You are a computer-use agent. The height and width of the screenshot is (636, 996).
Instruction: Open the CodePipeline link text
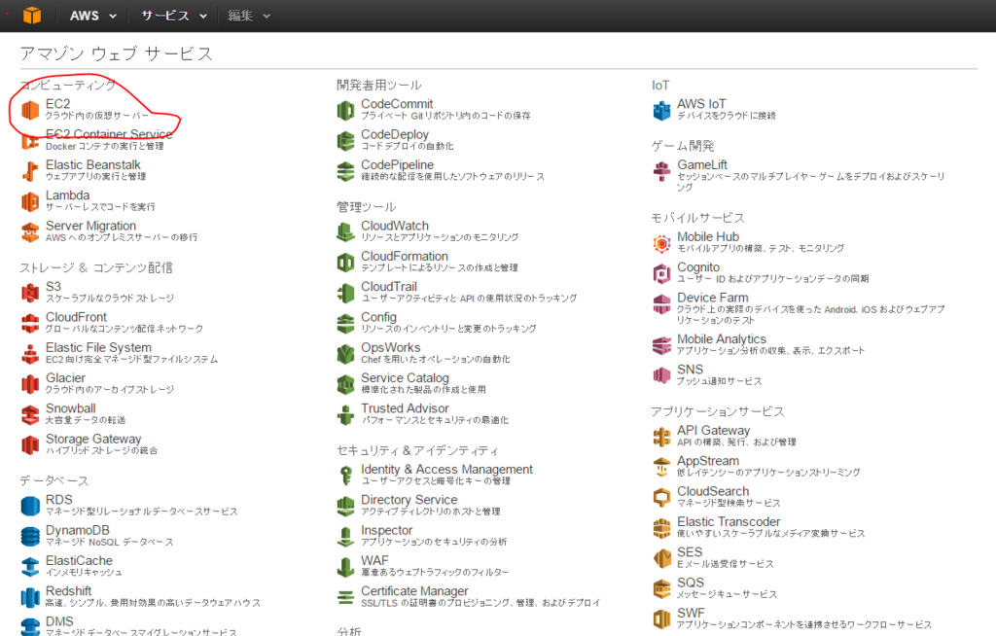pos(397,164)
